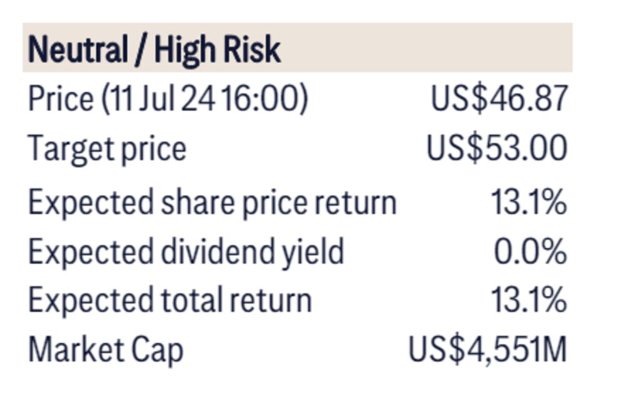Click the "Expected share price return" label
The width and height of the screenshot is (625, 404).
coord(212,202)
